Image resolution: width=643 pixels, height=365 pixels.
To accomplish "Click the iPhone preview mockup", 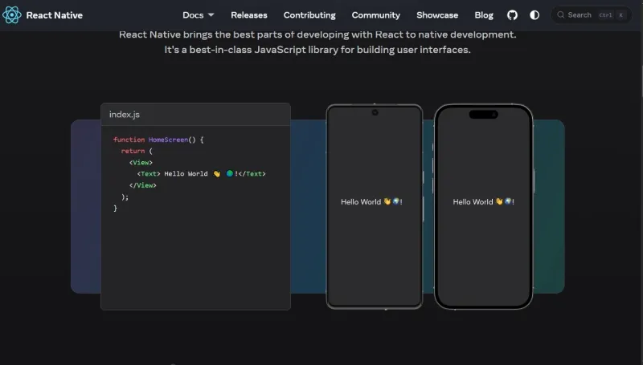I will coord(484,207).
